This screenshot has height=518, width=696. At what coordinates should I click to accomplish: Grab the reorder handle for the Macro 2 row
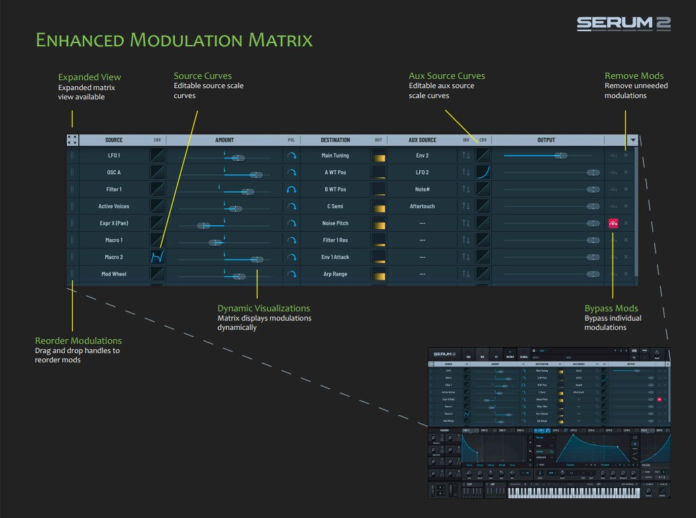[72, 256]
